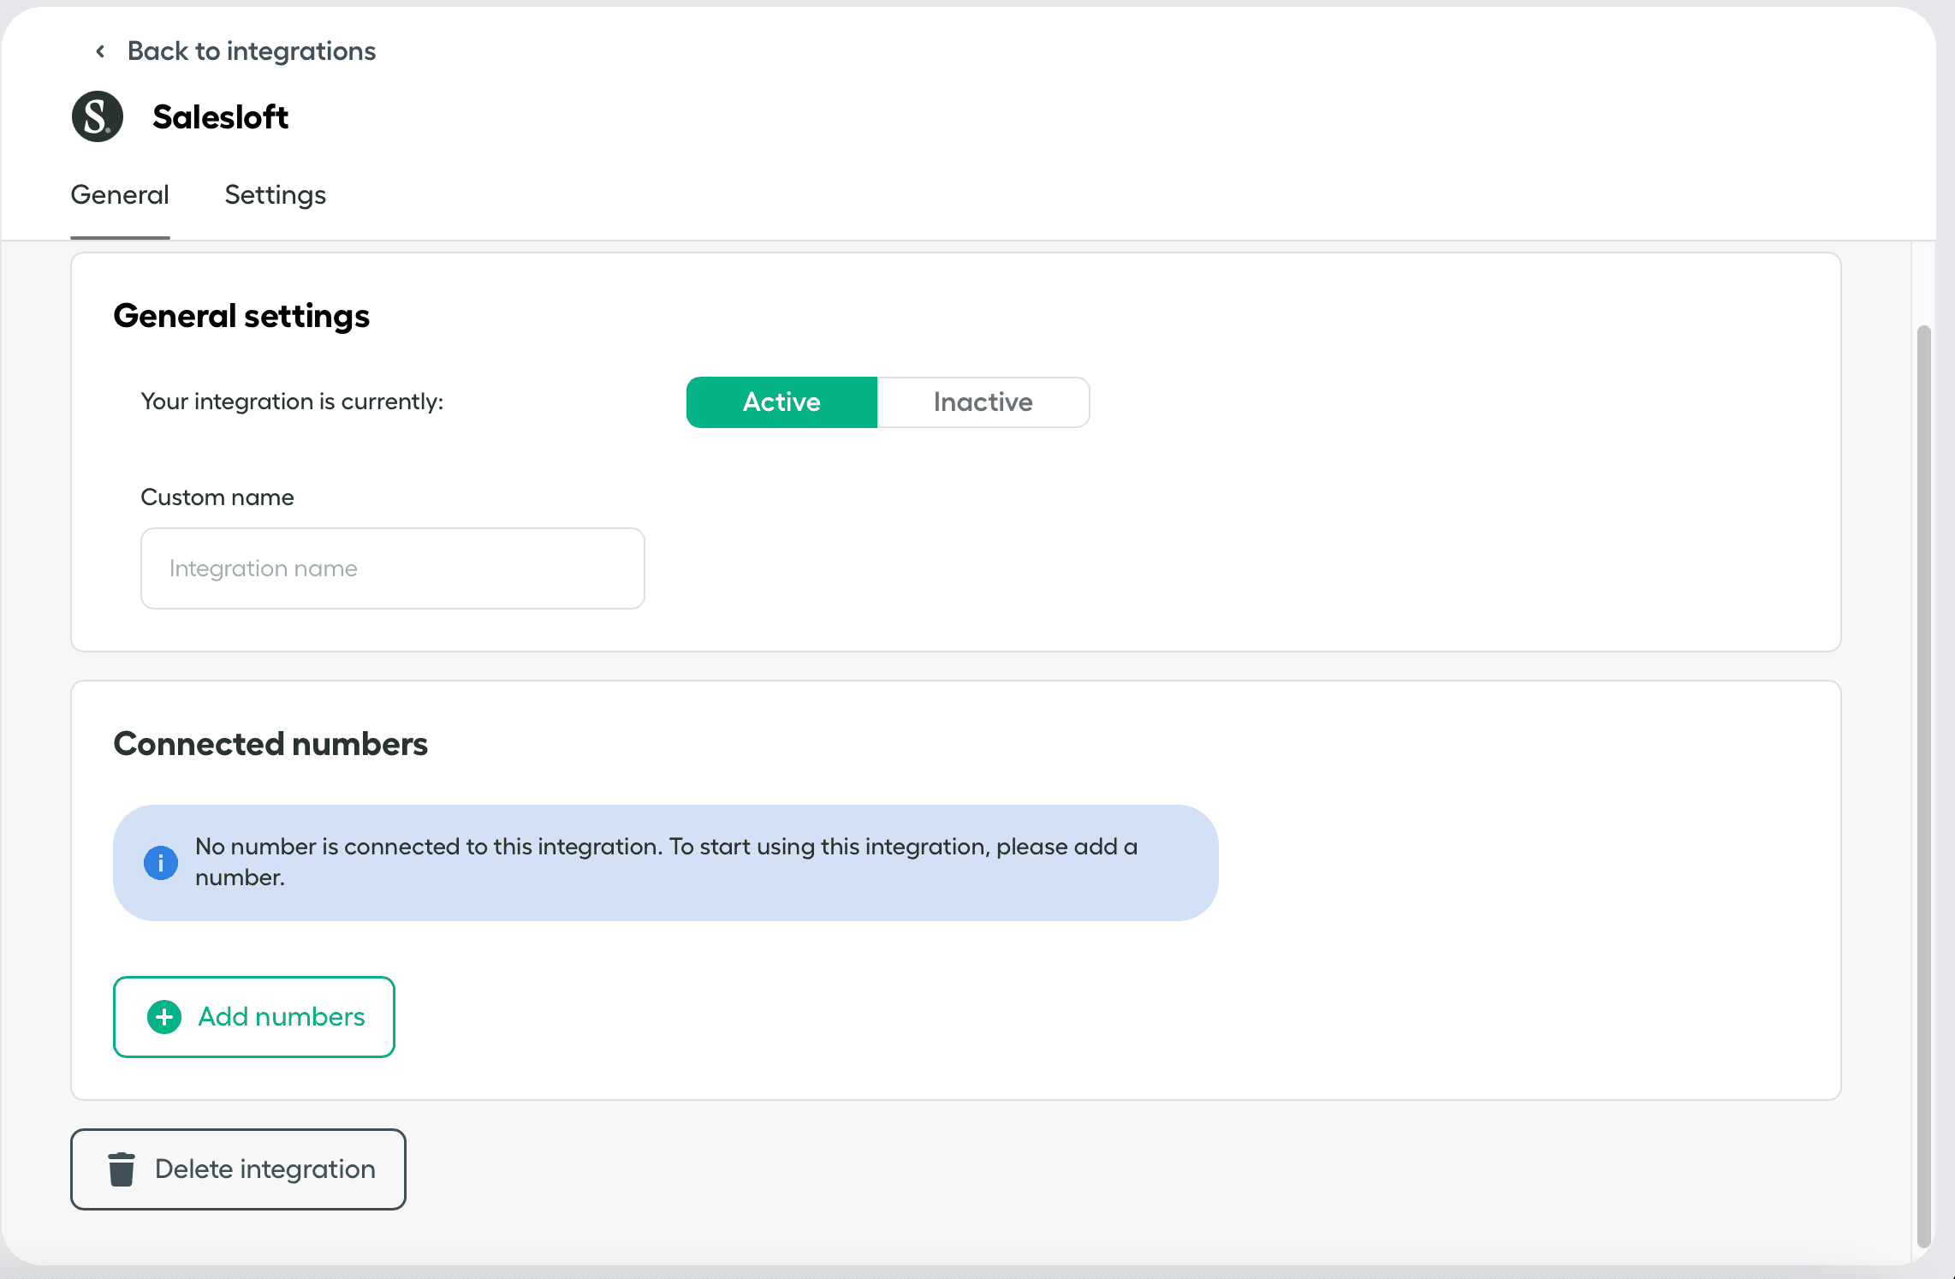Image resolution: width=1955 pixels, height=1279 pixels.
Task: Set integration status to Active
Action: 781,402
